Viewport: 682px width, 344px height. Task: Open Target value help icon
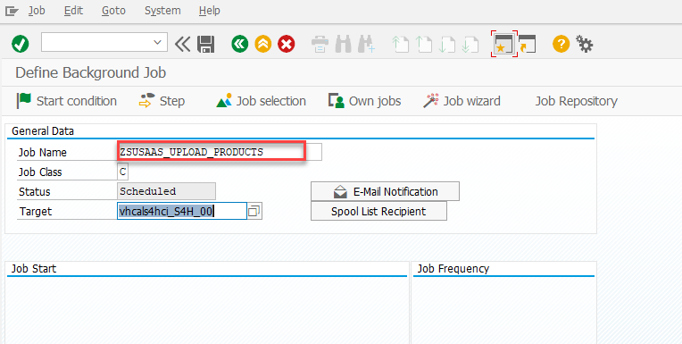pyautogui.click(x=254, y=211)
